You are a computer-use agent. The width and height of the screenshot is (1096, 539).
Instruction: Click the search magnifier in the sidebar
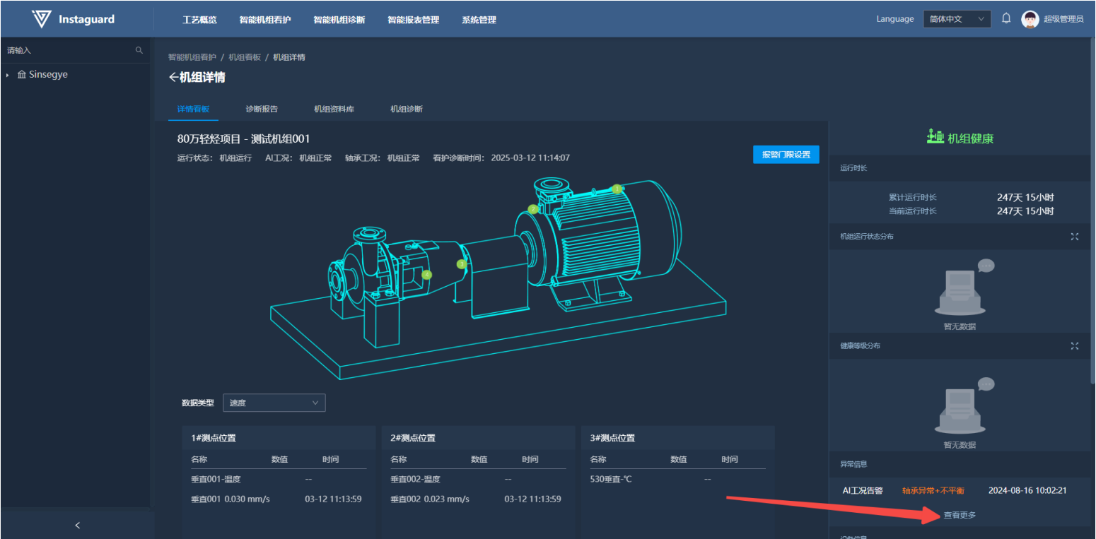(x=139, y=50)
